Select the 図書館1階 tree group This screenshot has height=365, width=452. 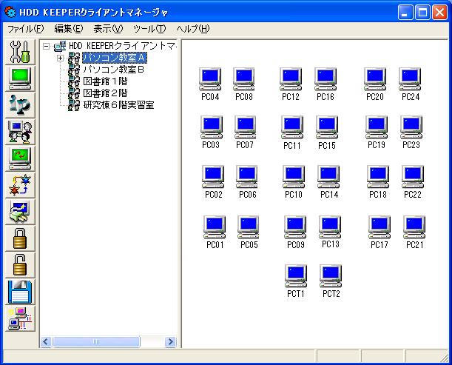(105, 81)
